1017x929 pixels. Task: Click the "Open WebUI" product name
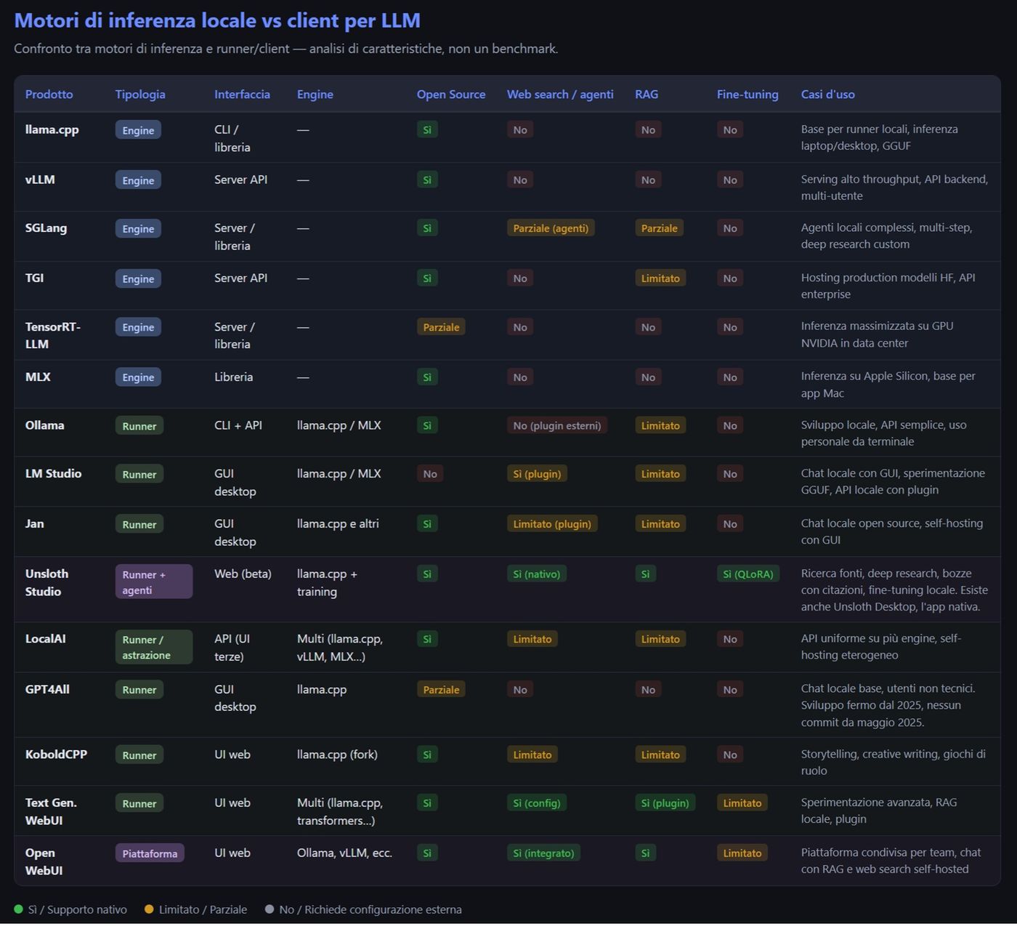click(44, 861)
